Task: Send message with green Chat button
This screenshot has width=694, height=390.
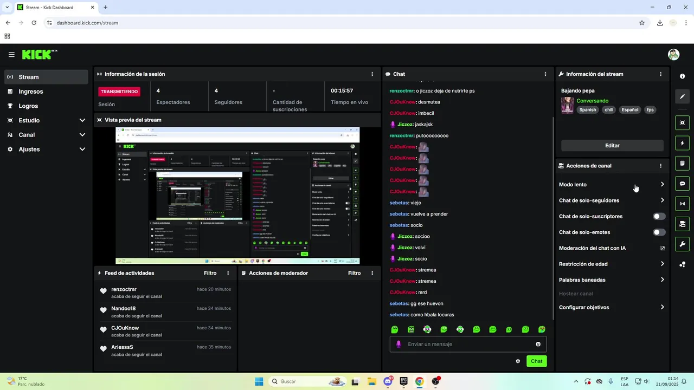Action: point(536,361)
